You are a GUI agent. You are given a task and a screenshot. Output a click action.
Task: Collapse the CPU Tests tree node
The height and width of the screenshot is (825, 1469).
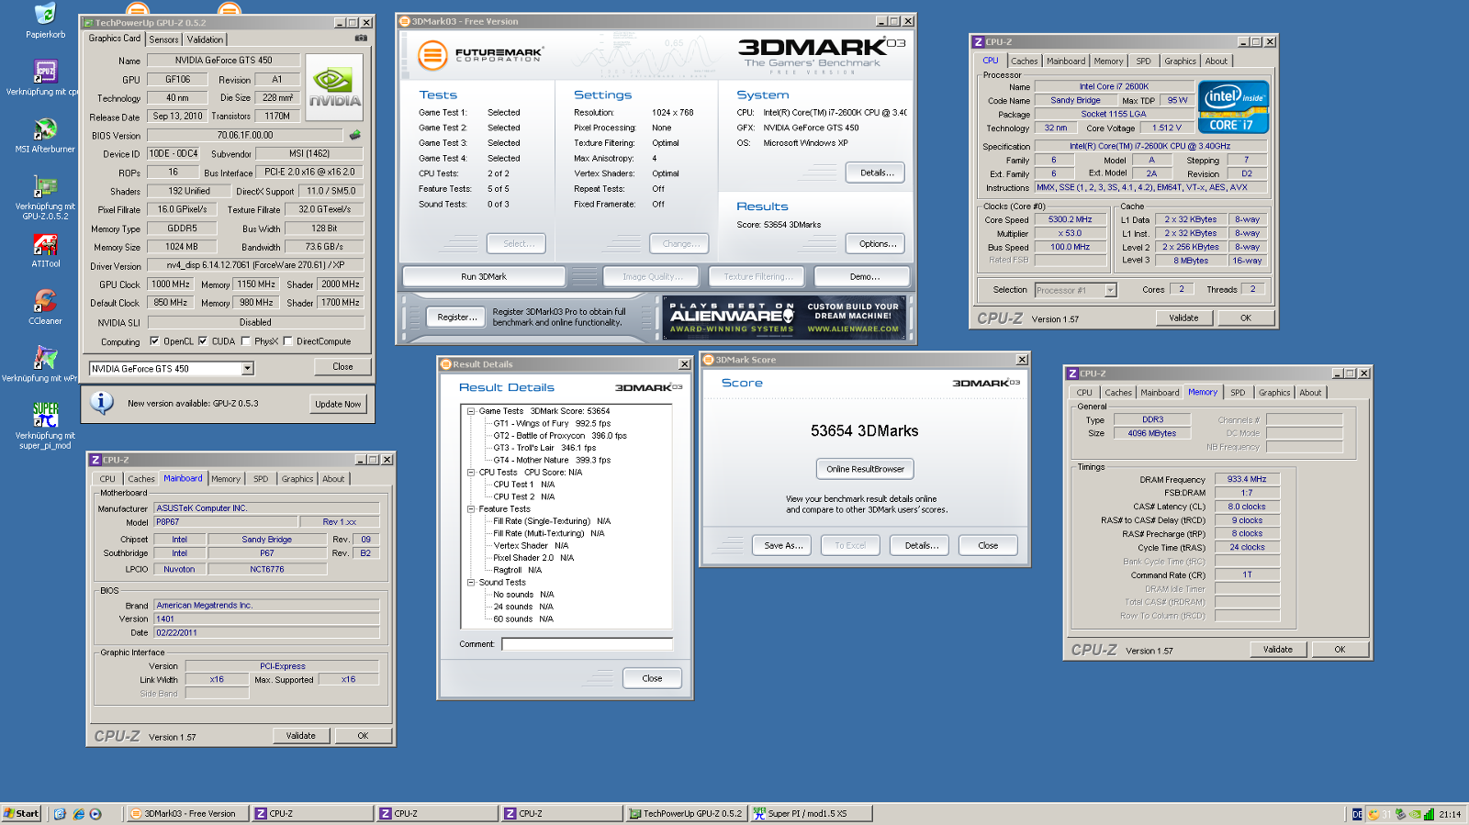click(471, 473)
